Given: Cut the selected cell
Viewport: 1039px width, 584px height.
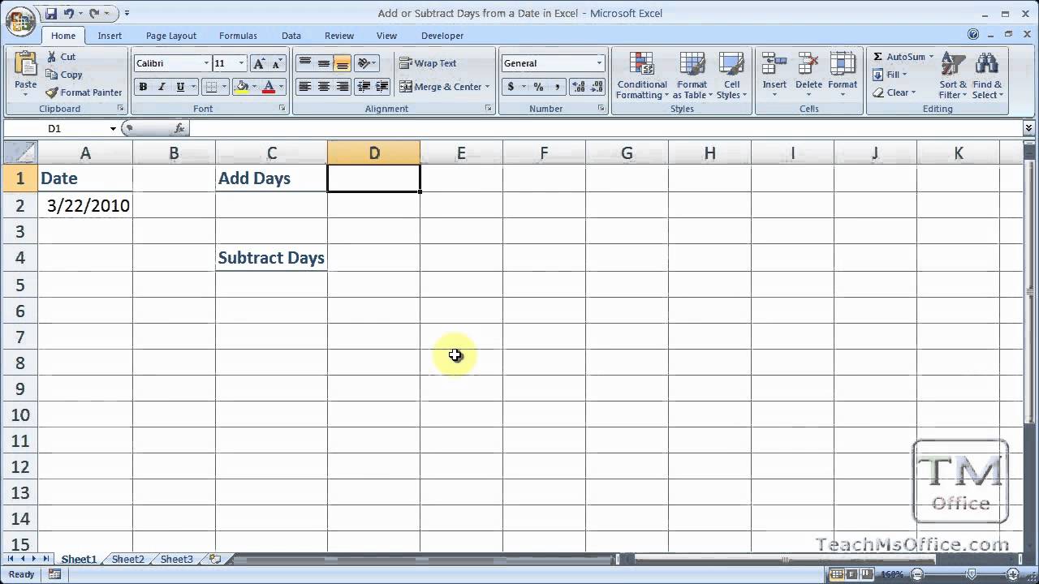Looking at the screenshot, I should coord(62,57).
